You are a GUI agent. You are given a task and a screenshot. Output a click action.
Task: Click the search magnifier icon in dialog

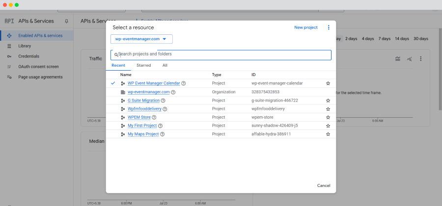point(116,55)
